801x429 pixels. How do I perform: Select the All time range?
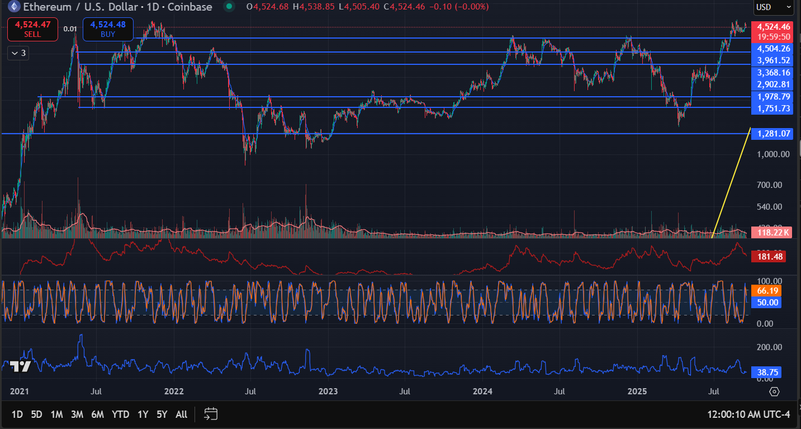click(181, 414)
